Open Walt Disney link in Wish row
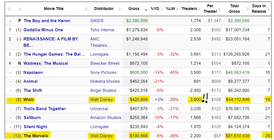Image resolution: width=274 pixels, height=140 pixels. pyautogui.click(x=102, y=100)
